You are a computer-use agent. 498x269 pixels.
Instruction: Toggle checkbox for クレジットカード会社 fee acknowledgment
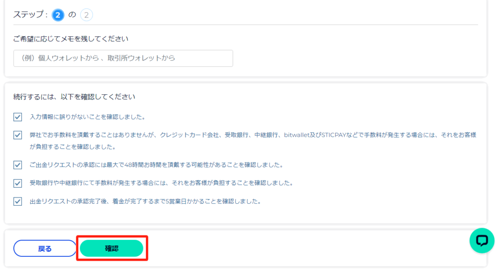click(x=18, y=135)
